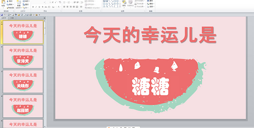Select slide 3 thumbnail 关晓彤
The width and height of the screenshot is (254, 128).
pos(23,81)
